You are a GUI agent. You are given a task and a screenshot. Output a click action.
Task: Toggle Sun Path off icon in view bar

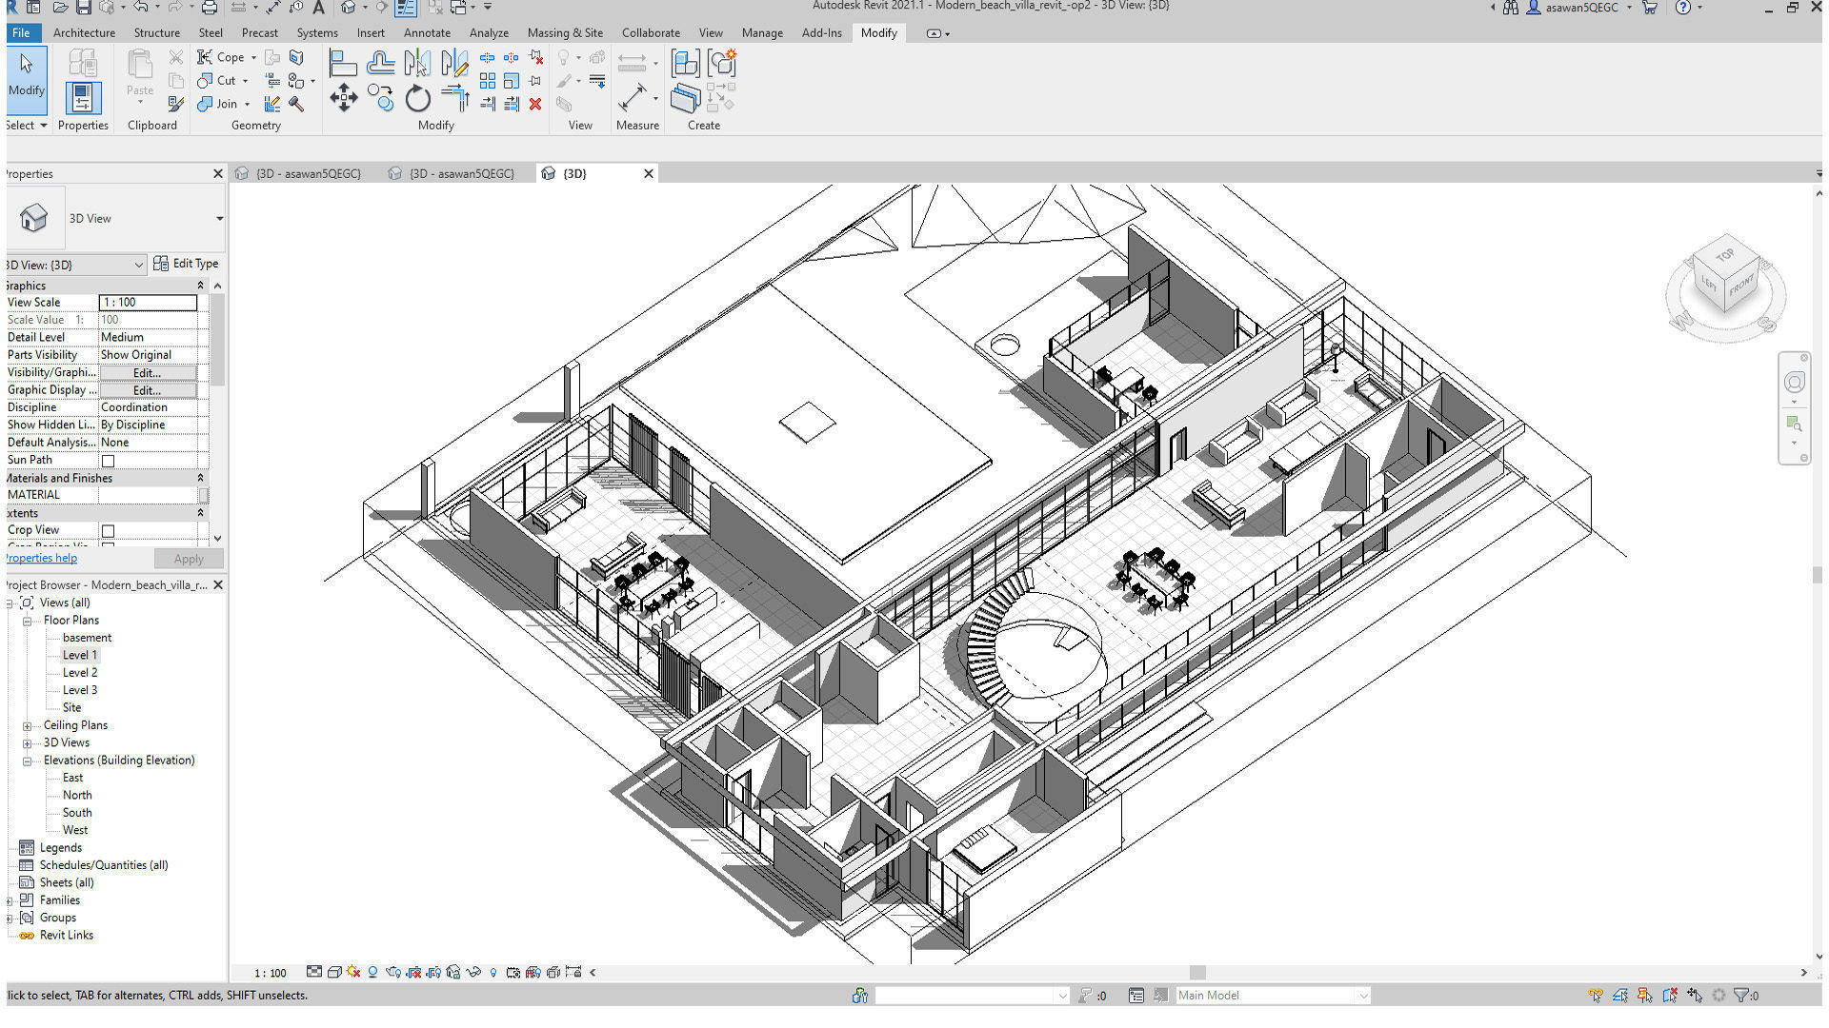tap(353, 972)
